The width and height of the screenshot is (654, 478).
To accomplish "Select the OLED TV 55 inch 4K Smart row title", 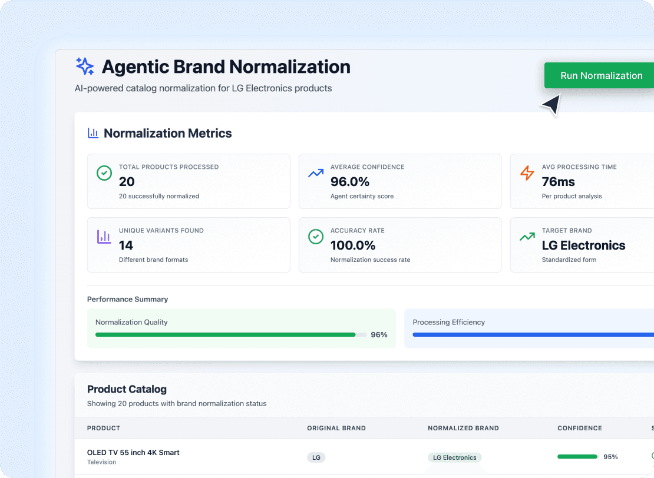I will pyautogui.click(x=133, y=453).
